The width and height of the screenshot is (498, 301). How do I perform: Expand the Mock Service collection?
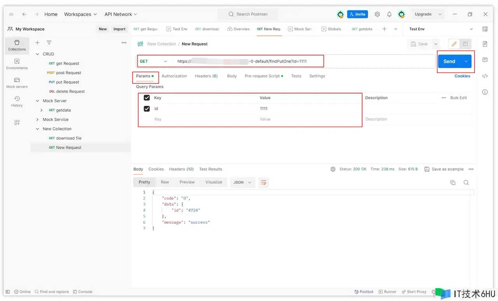tap(38, 120)
